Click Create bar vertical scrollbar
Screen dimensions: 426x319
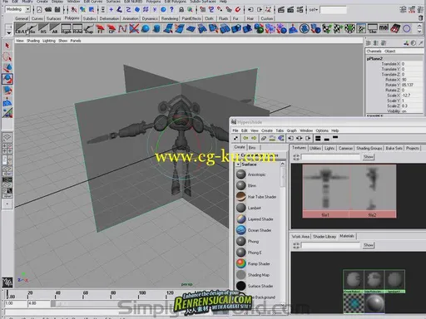283,176
